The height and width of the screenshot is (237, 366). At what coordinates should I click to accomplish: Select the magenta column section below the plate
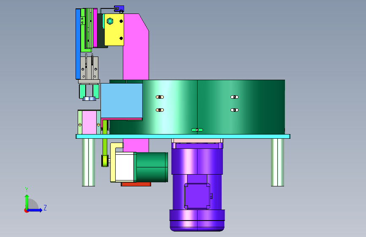pyautogui.click(x=136, y=145)
